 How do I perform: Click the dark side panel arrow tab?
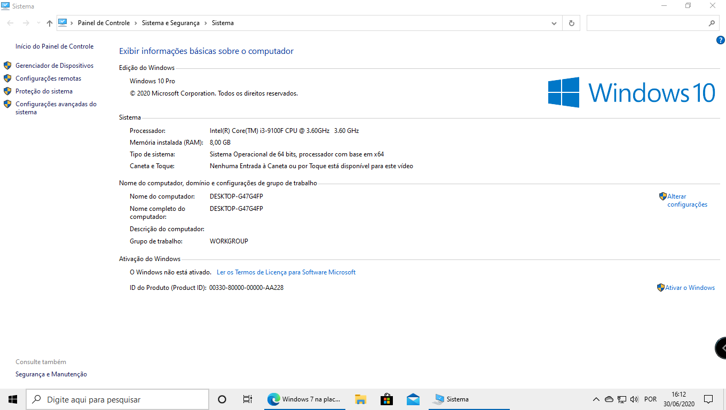[721, 348]
